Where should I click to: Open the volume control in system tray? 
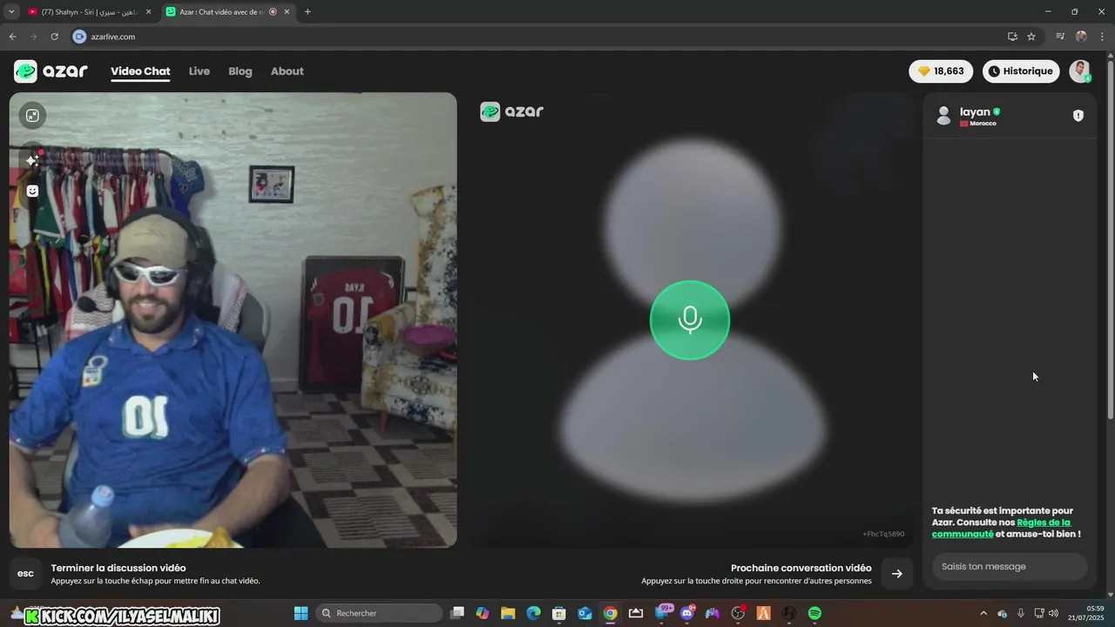[1053, 613]
